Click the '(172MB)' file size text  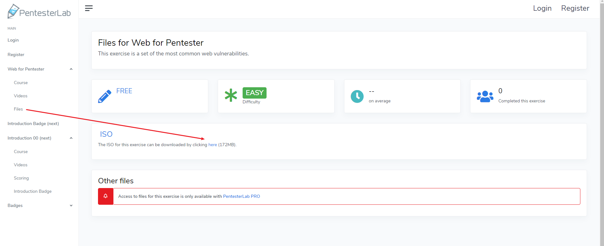coord(227,145)
